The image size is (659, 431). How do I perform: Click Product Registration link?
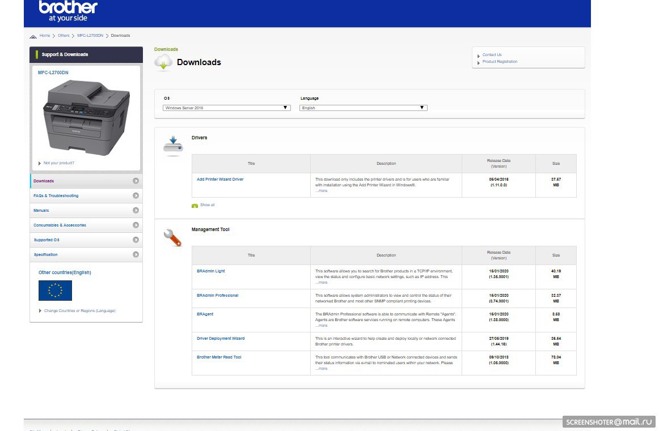click(500, 62)
